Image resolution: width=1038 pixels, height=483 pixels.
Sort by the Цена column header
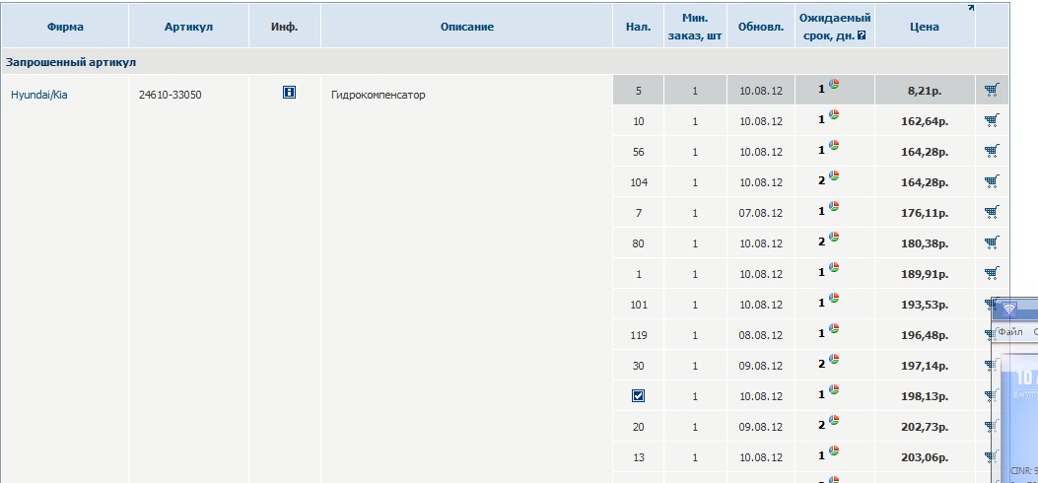[924, 27]
